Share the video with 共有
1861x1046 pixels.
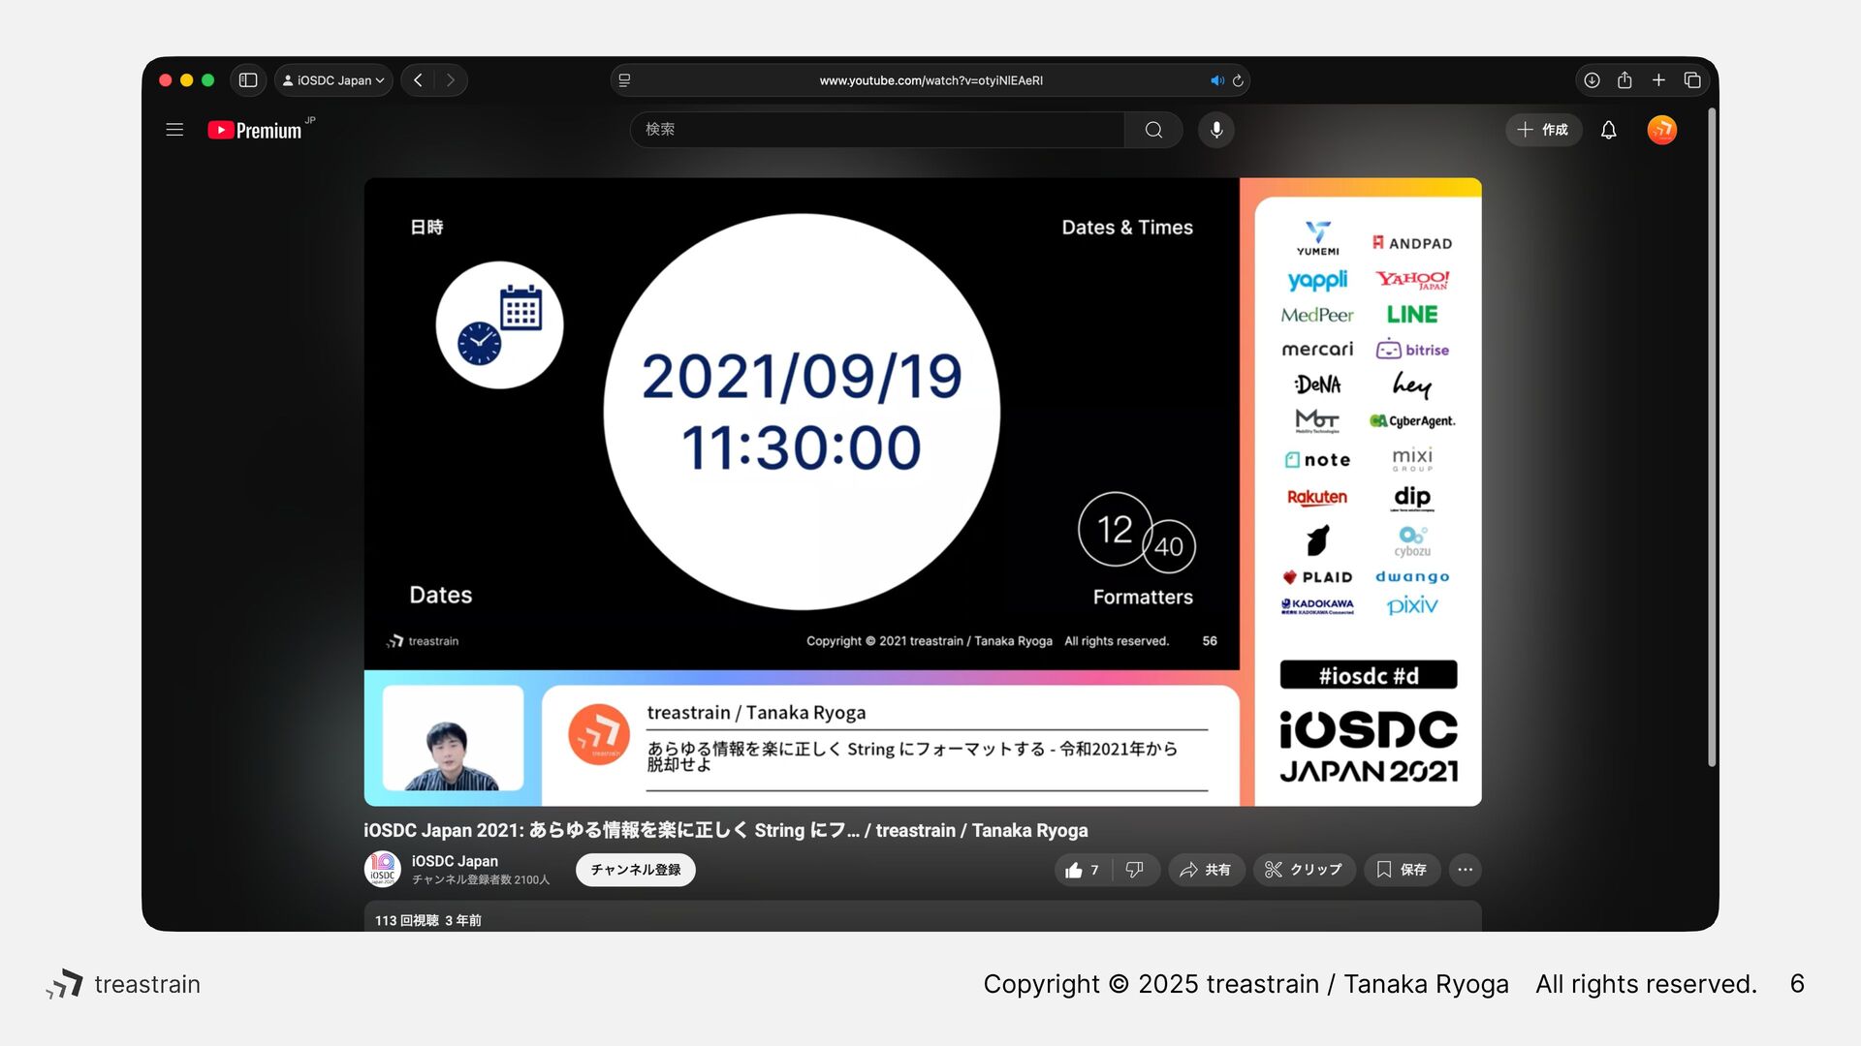tap(1206, 870)
